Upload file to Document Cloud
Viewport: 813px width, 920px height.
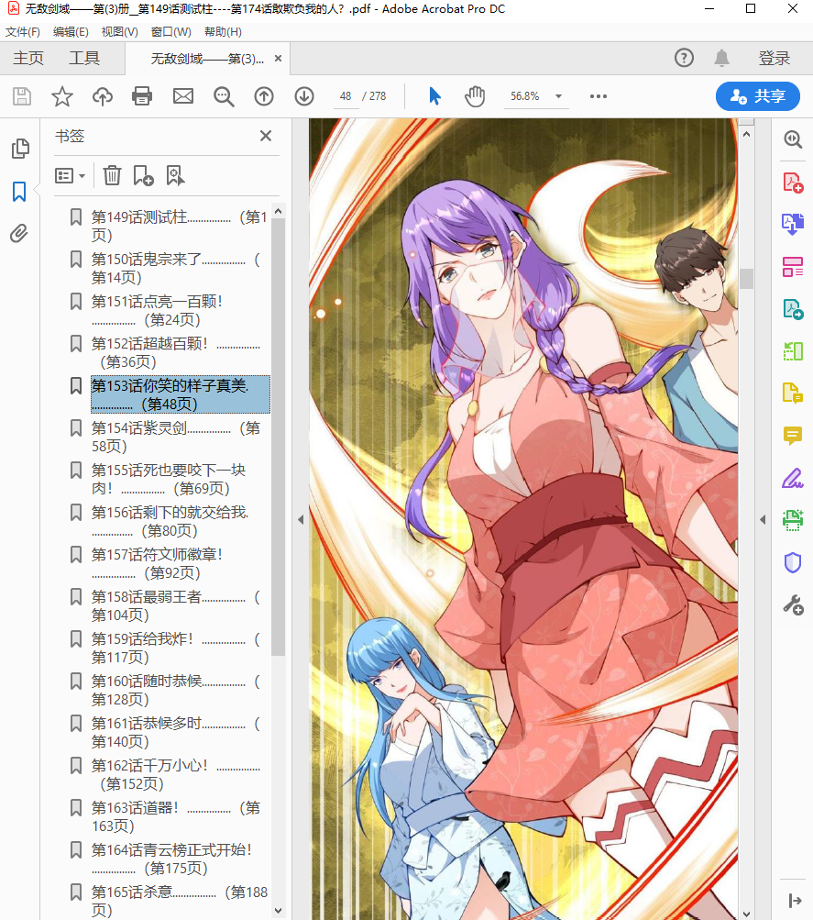tap(103, 96)
